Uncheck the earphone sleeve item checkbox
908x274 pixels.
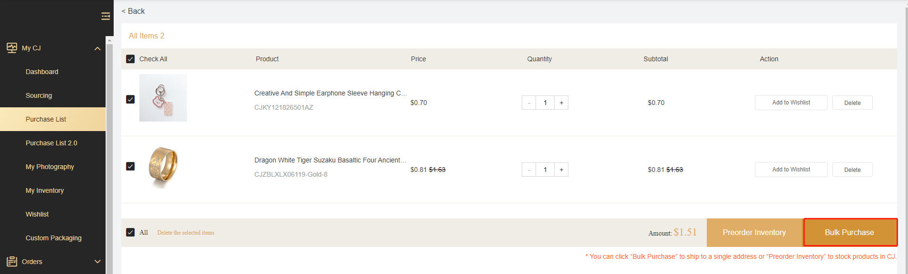point(130,99)
